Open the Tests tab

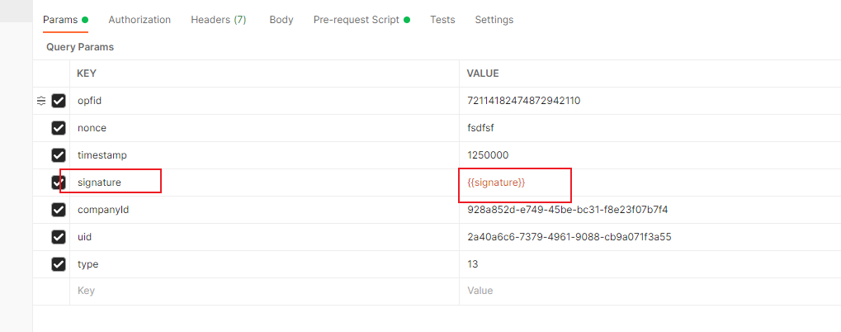[x=442, y=20]
